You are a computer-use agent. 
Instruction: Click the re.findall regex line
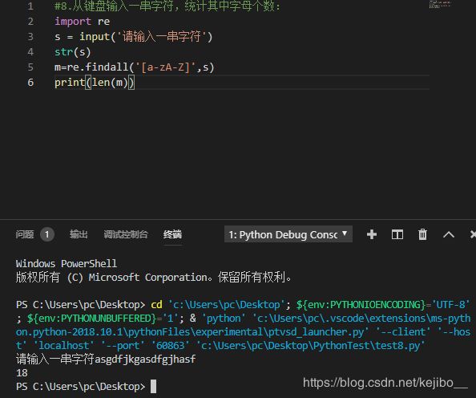pyautogui.click(x=134, y=67)
